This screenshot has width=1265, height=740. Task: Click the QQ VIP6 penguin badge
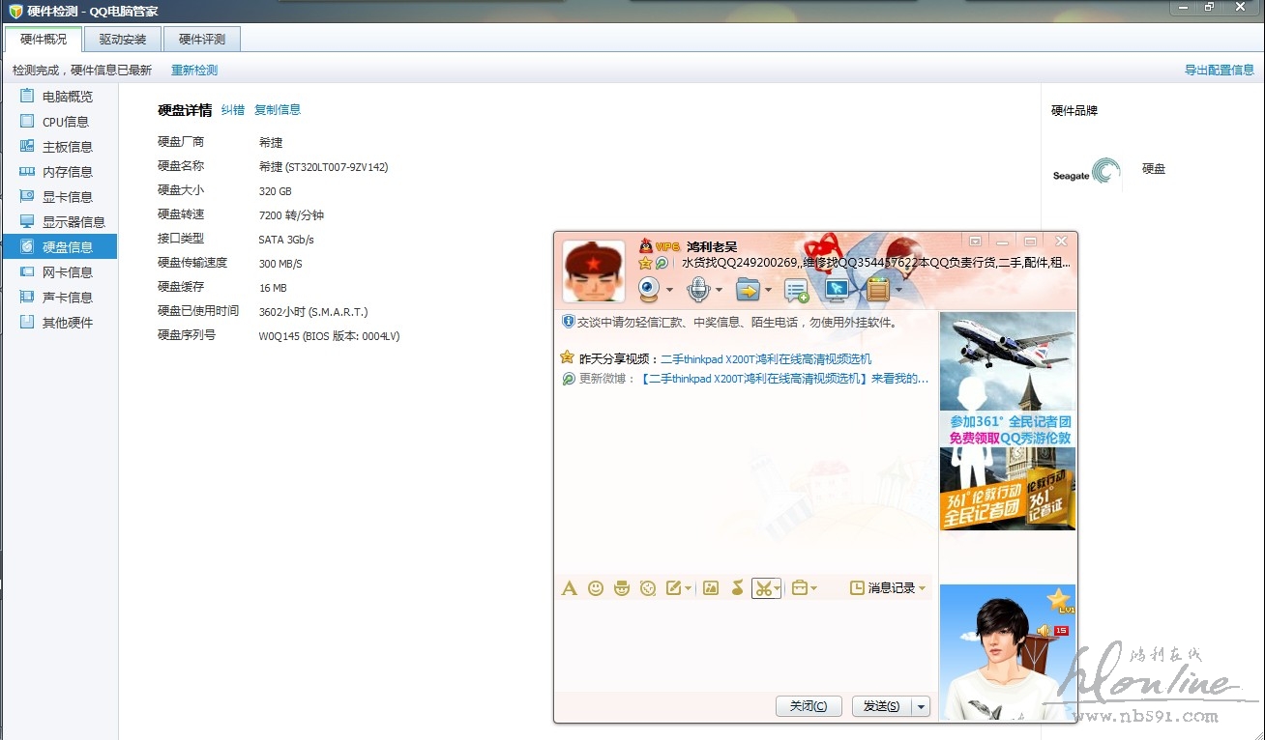658,246
